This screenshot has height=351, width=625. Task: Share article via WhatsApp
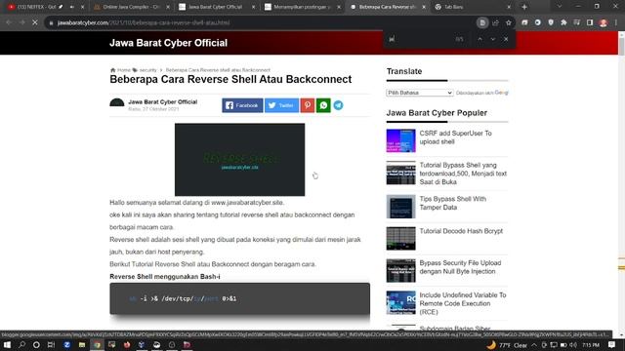(x=323, y=105)
